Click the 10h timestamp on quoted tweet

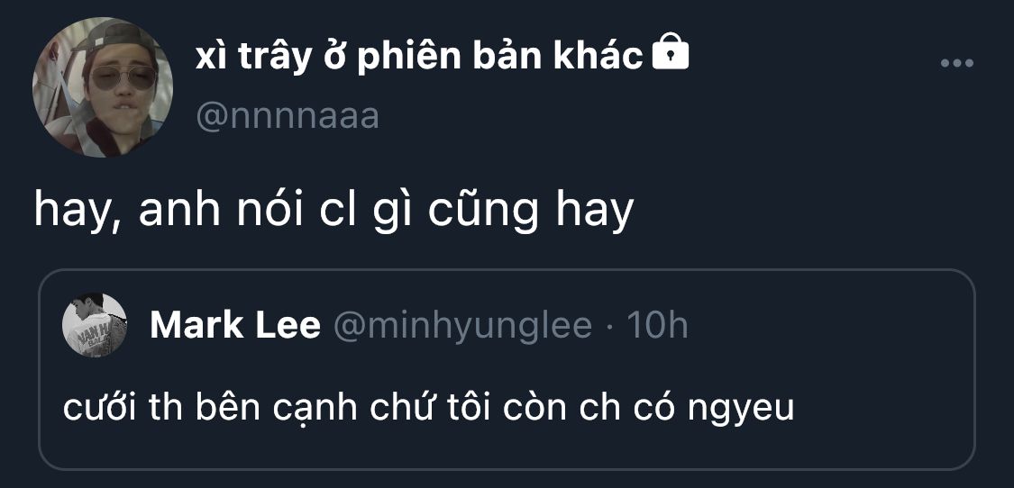point(657,325)
